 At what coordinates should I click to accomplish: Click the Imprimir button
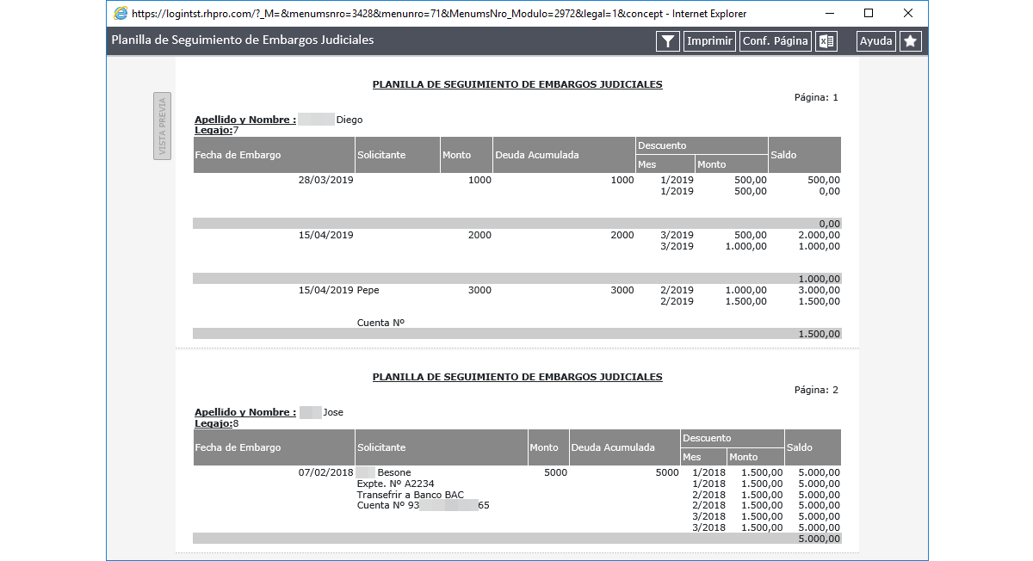pos(710,41)
